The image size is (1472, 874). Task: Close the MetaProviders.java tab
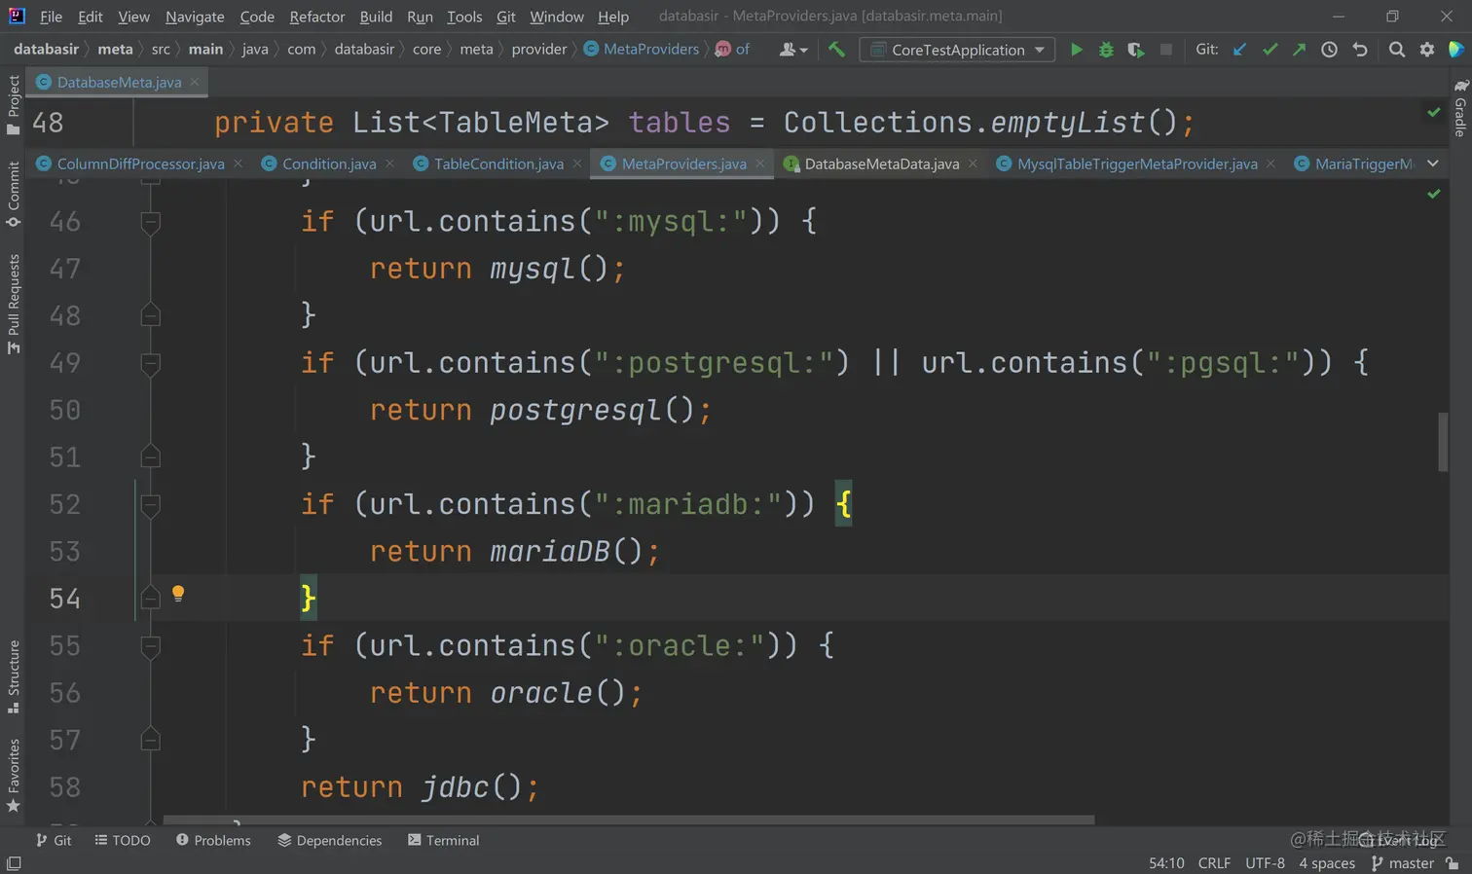(x=760, y=164)
